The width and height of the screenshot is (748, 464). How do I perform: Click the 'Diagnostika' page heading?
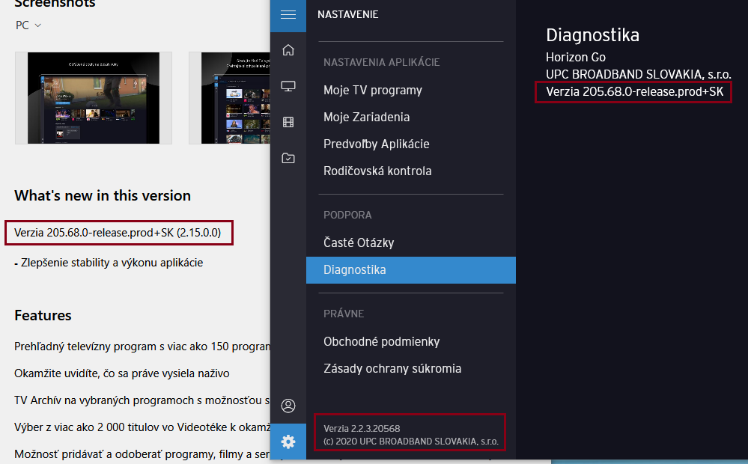tap(592, 35)
